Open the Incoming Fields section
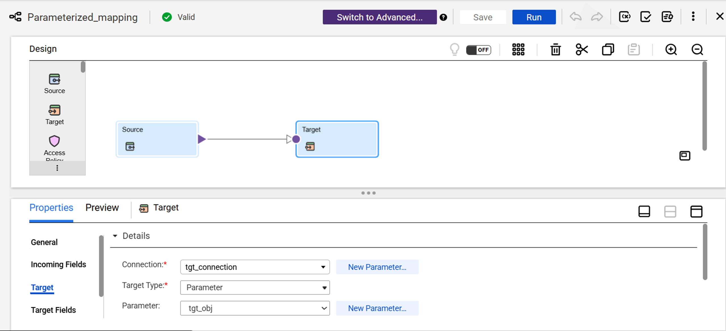The width and height of the screenshot is (726, 331). tap(59, 264)
